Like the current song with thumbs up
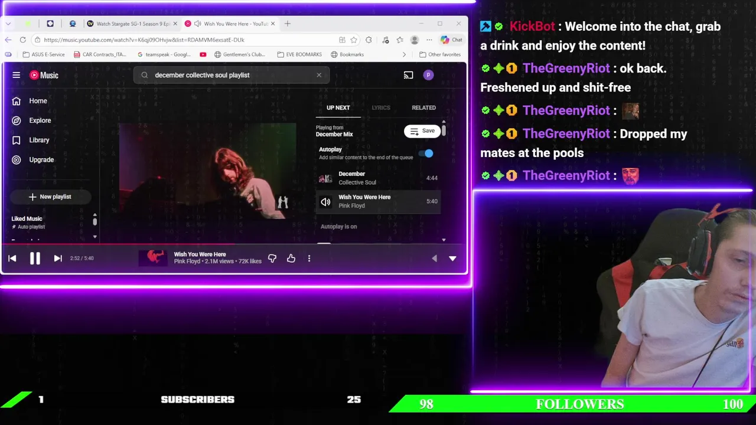 [291, 258]
